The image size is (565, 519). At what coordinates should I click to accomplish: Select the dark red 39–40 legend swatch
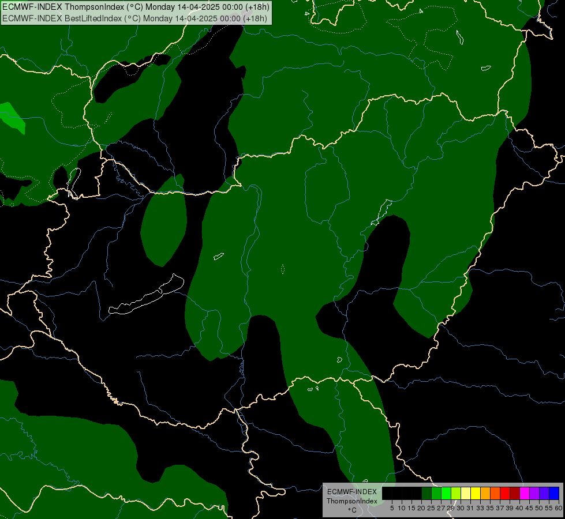pos(515,493)
